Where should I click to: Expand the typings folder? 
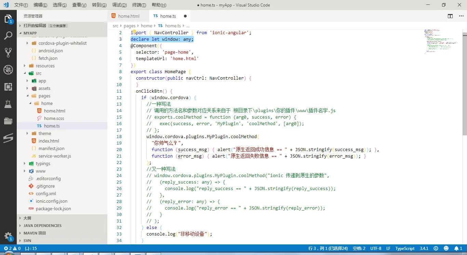[x=62, y=163]
